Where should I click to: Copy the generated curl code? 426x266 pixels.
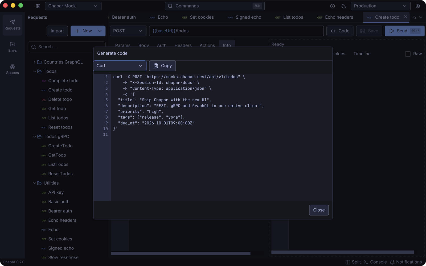[x=162, y=66]
